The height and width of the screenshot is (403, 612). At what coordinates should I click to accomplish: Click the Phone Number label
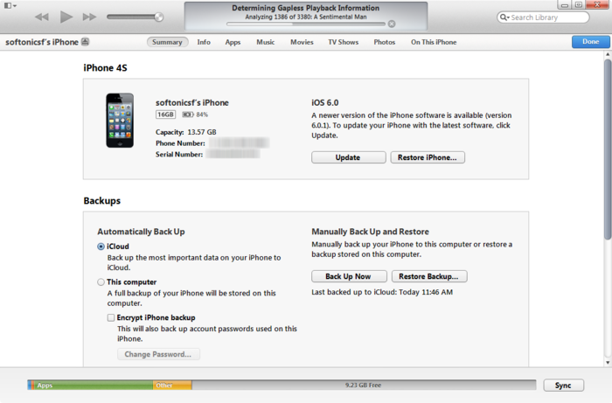tap(180, 143)
